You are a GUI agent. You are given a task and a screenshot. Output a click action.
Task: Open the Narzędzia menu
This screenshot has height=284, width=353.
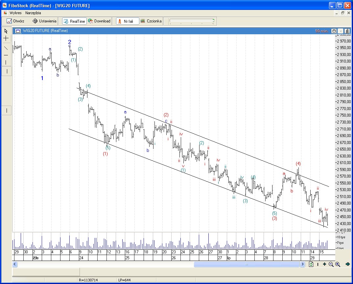[33, 13]
